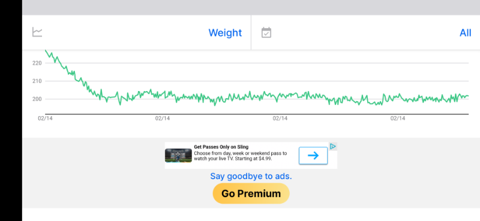
Task: Open the All time range selector
Action: coord(466,33)
